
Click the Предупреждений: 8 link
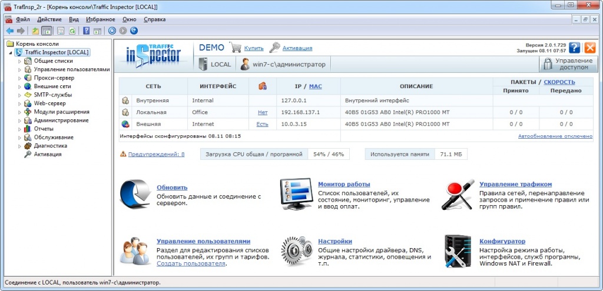point(156,155)
